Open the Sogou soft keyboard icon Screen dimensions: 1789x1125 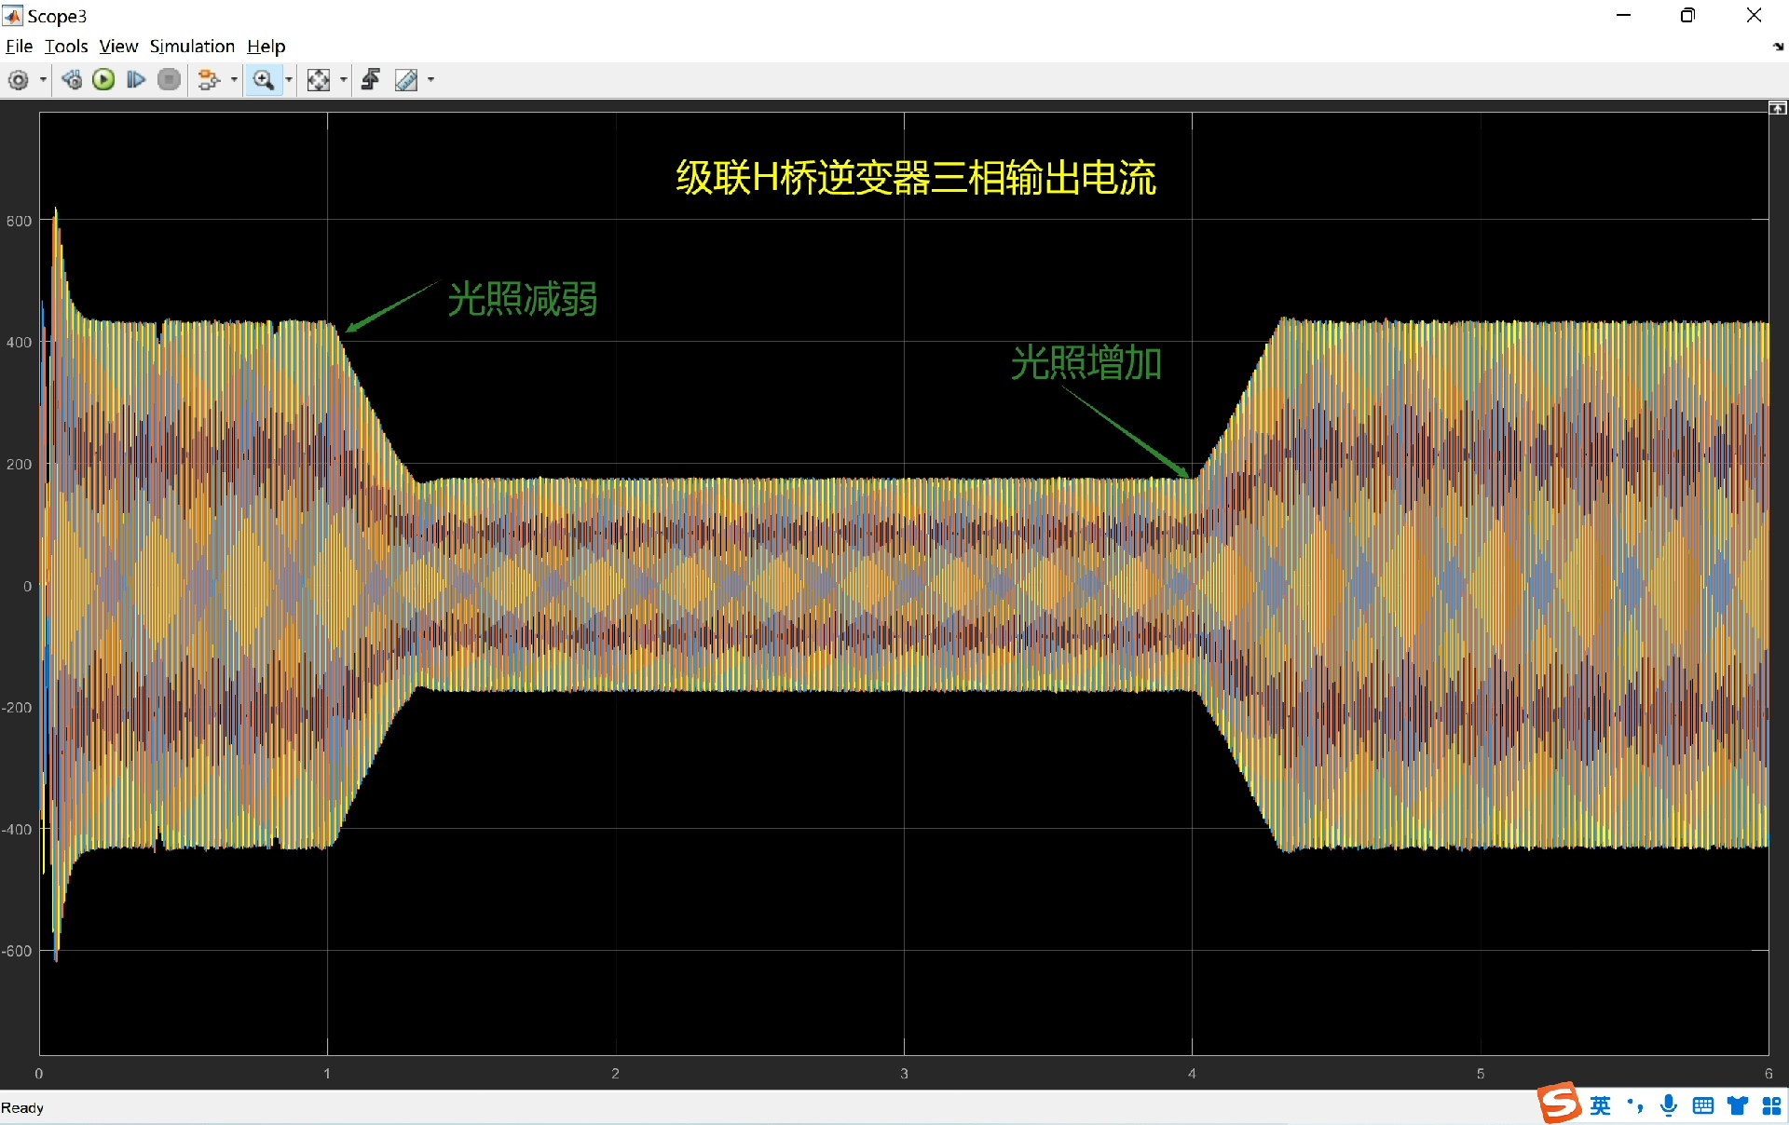coord(1703,1105)
